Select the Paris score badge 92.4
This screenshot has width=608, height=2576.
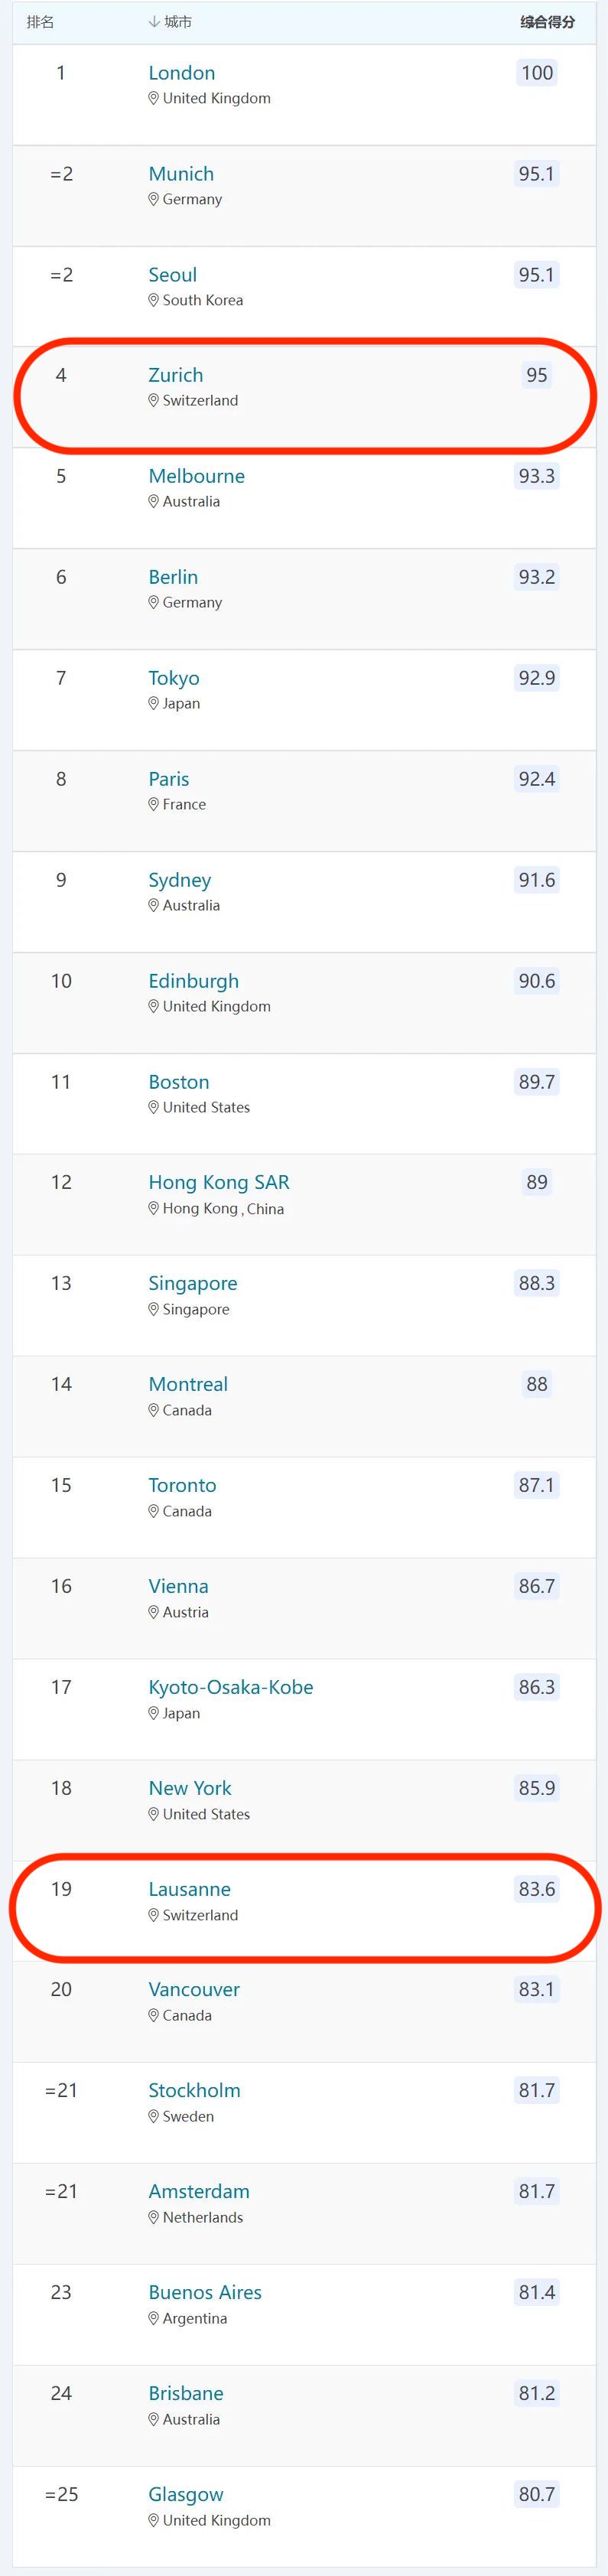point(537,779)
